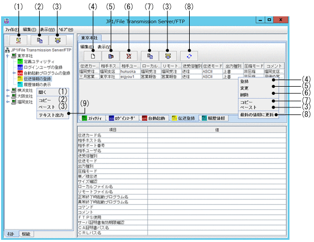Expand the 大阪支社 tree node
Viewport: 314px width, 242px height.
coord(8,96)
